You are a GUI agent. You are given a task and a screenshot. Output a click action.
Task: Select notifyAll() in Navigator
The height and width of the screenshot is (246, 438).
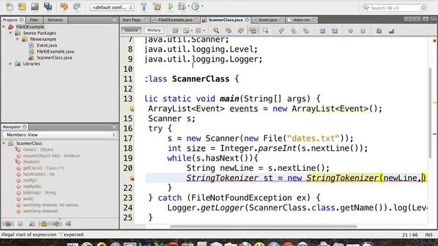point(32,187)
